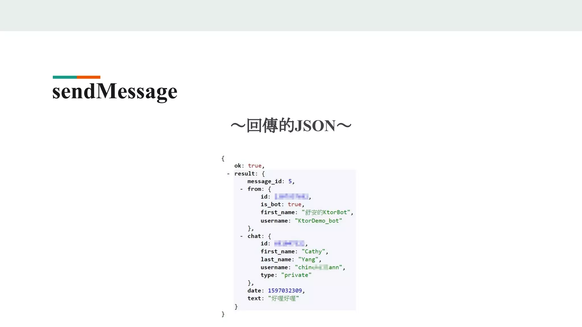Click the text value 好喔好喔
The height and width of the screenshot is (327, 582).
[283, 298]
